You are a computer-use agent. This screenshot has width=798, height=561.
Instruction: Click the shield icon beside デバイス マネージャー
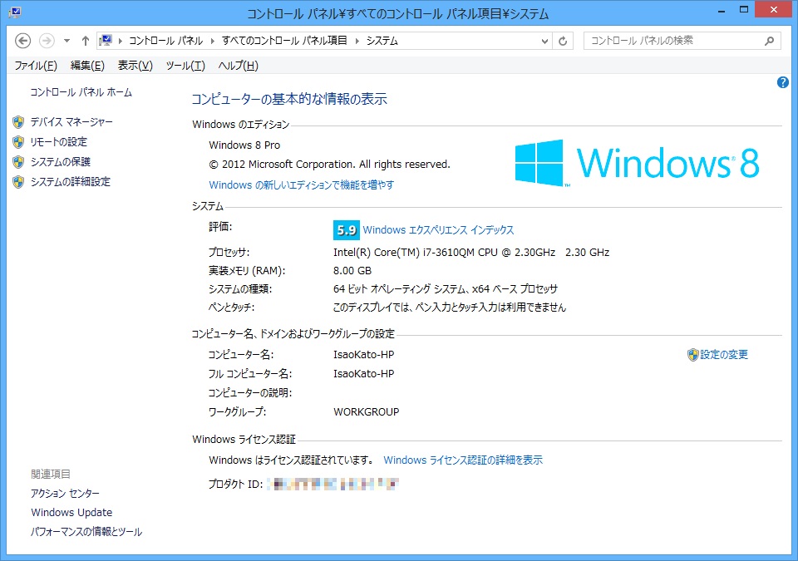[18, 122]
